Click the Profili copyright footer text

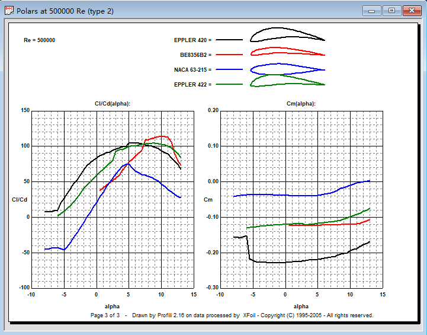[x=232, y=315]
